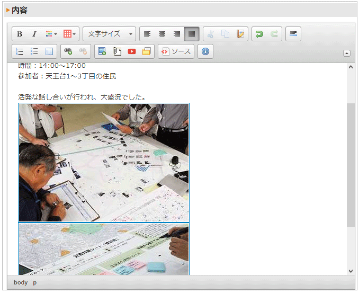
Task: Align text to the left
Action: (x=147, y=34)
